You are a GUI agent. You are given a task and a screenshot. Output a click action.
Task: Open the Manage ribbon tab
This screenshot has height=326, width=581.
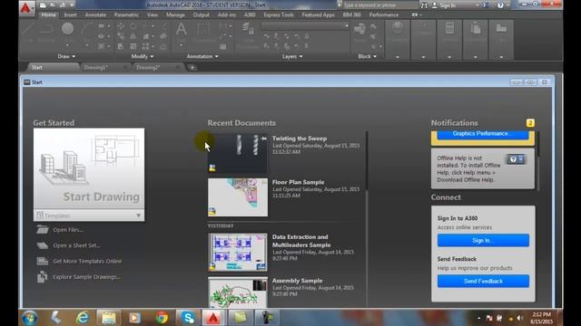tap(175, 14)
